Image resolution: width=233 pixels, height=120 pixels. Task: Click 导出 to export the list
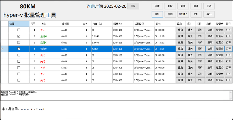209,14
